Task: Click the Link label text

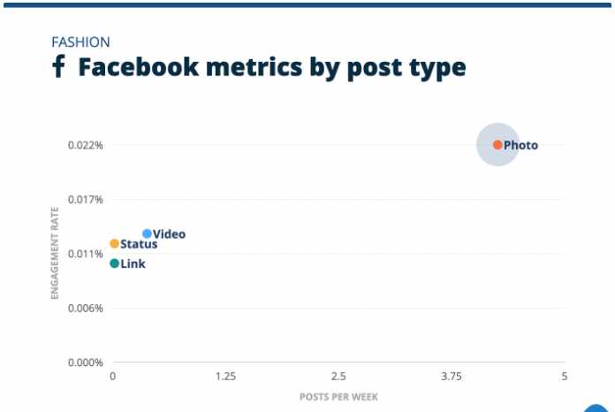Action: (x=133, y=263)
